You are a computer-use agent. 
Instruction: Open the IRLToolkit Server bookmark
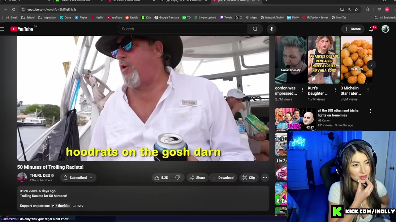point(315,18)
